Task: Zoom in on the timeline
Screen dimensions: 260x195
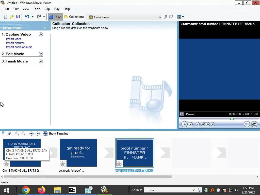Action: point(17,134)
